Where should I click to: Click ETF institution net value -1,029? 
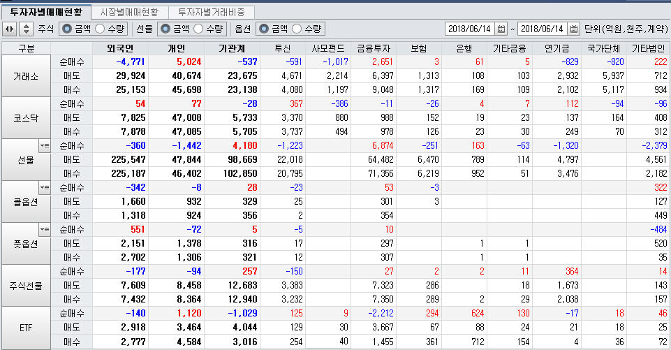242,314
